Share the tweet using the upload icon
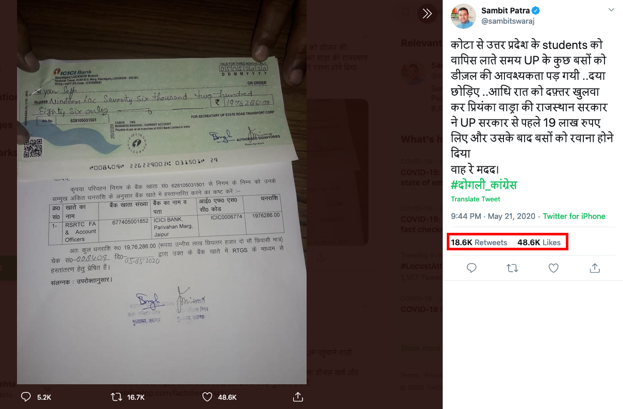 pos(595,268)
